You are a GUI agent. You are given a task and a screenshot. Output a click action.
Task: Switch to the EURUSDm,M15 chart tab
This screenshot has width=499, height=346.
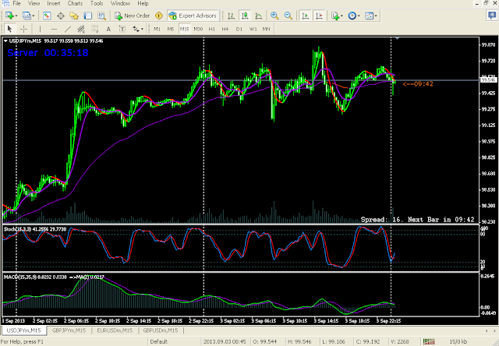[115, 330]
